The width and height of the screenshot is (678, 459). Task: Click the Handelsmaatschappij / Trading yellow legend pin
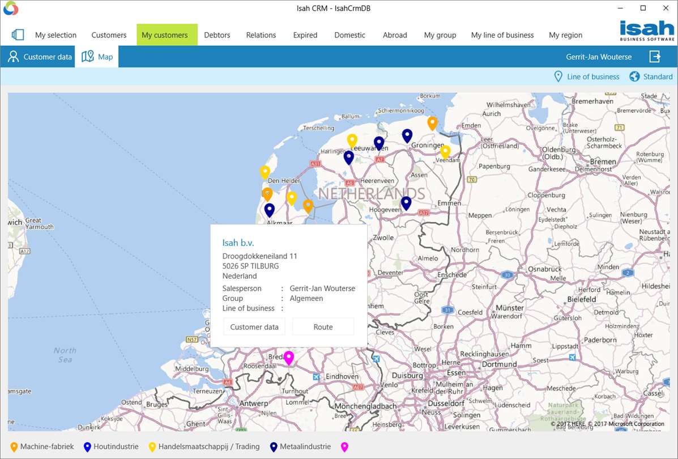(152, 447)
